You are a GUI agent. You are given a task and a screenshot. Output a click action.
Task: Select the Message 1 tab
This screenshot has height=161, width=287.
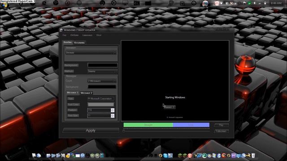[x=73, y=93]
